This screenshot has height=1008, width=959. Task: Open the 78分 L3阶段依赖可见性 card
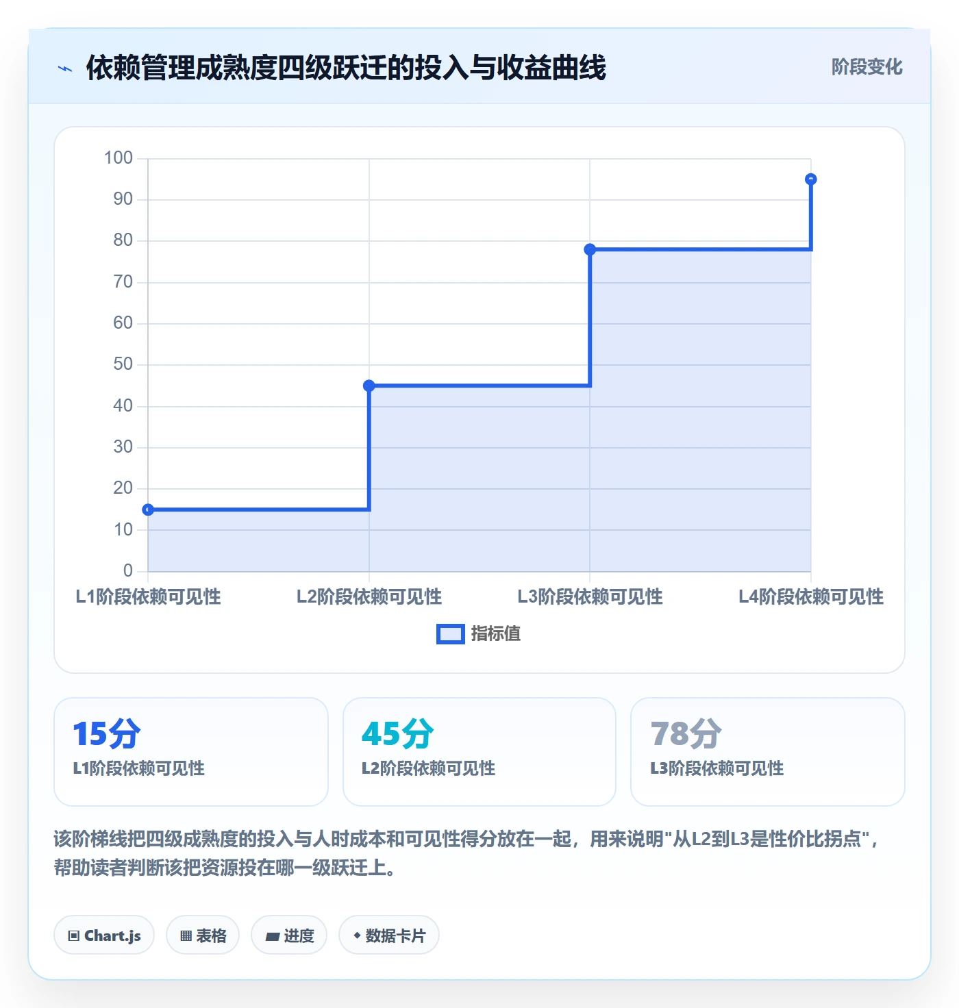click(768, 752)
